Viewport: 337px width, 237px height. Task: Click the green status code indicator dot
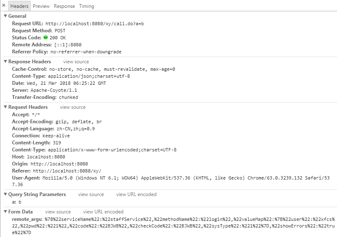tap(46, 37)
